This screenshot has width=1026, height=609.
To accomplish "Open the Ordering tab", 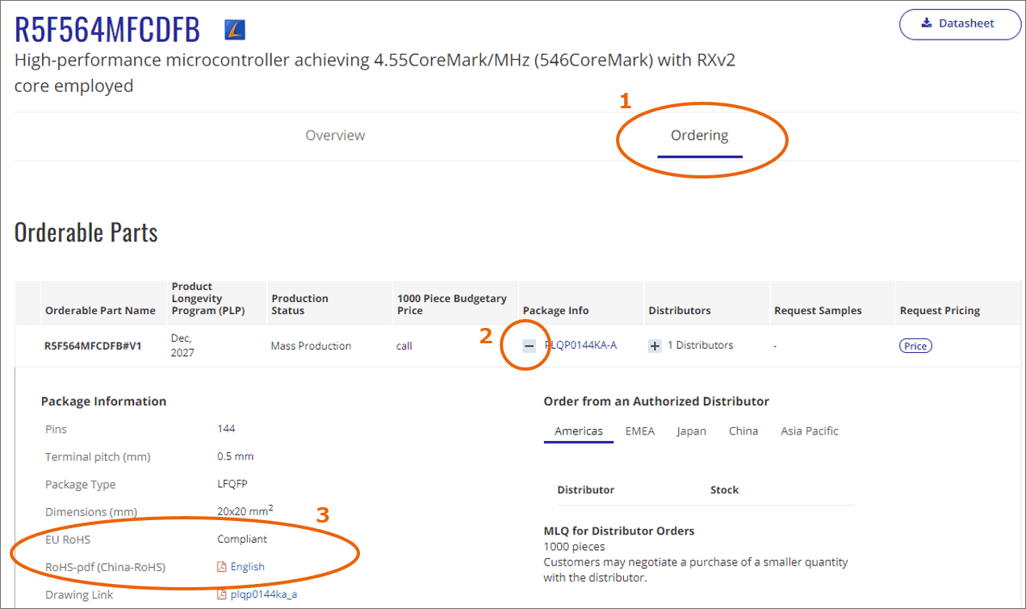I will 699,135.
